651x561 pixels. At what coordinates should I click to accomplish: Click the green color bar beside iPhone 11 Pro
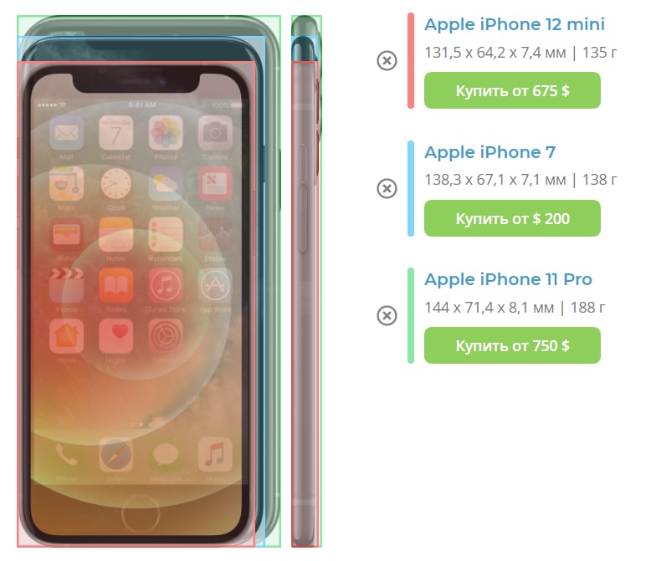click(411, 316)
